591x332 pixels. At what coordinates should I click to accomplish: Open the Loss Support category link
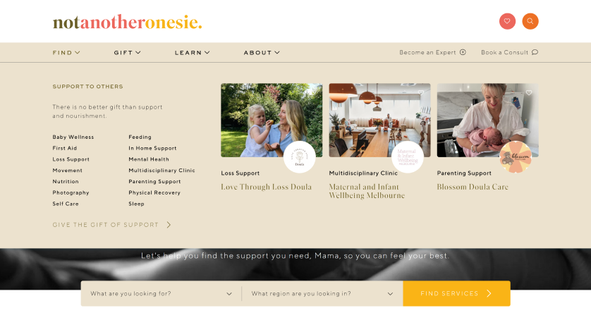[71, 159]
